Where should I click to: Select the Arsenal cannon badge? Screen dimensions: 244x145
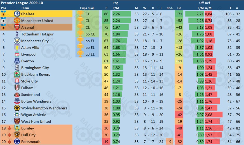(17, 27)
